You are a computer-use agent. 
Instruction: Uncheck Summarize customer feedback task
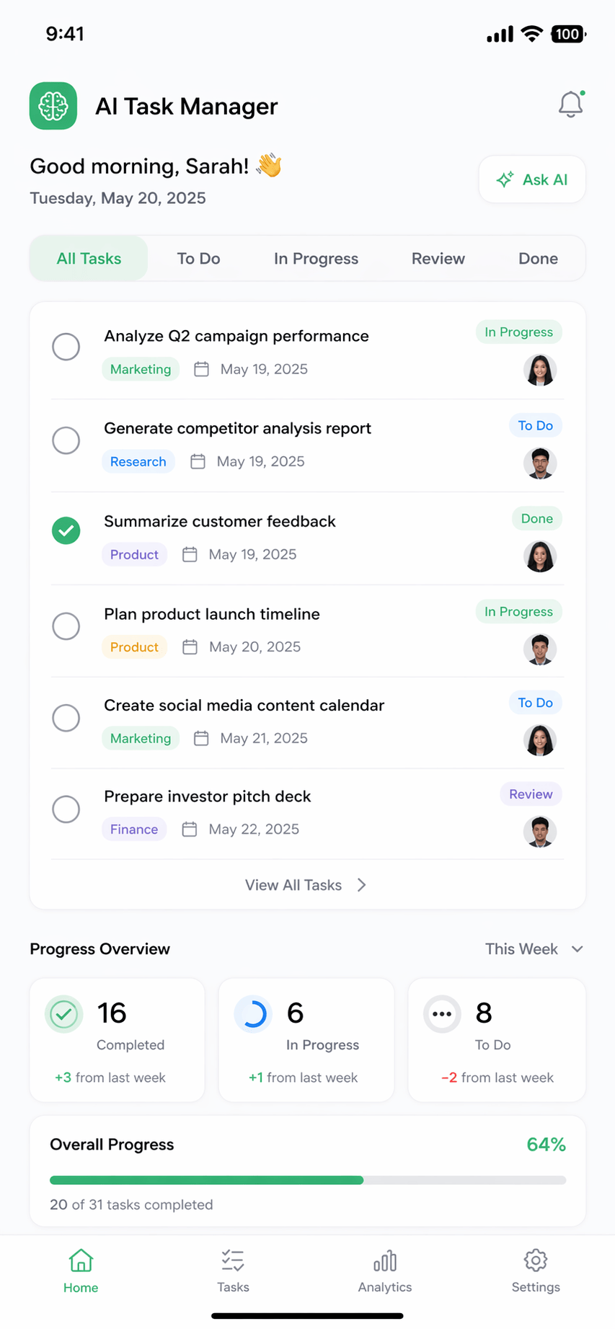click(66, 531)
